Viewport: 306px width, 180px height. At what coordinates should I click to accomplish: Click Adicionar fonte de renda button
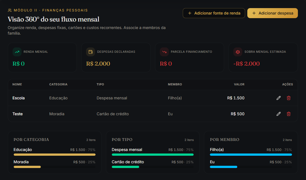tap(214, 13)
